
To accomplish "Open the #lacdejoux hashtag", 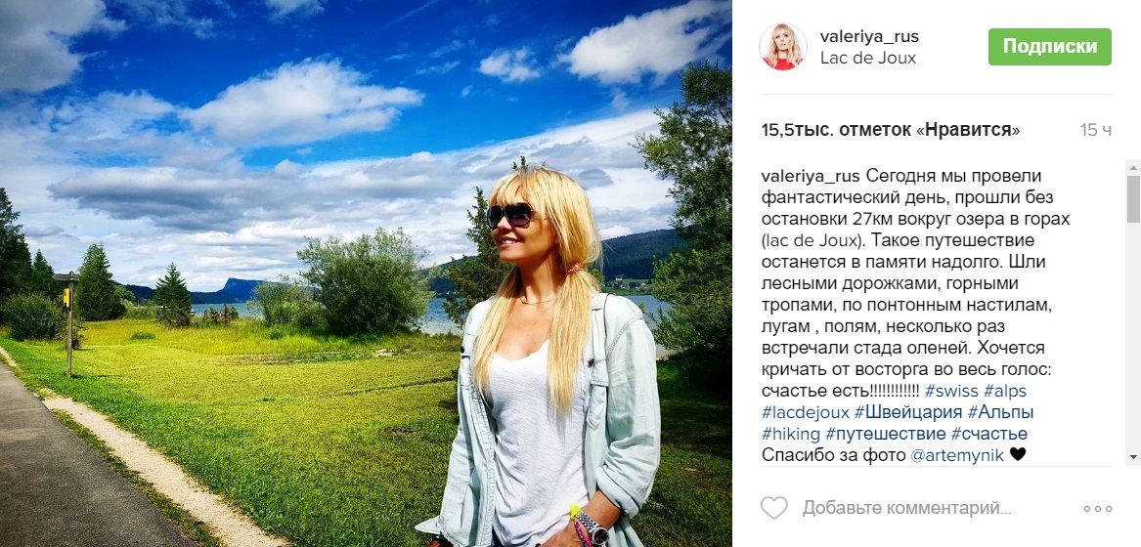I will tap(806, 412).
